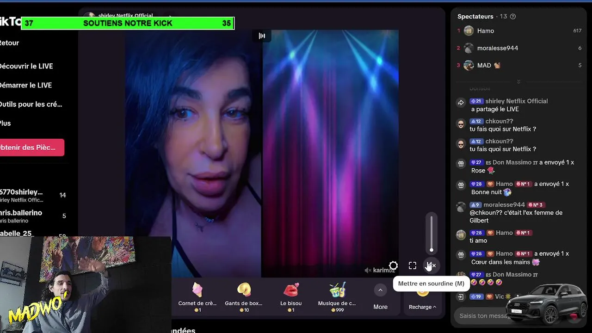Click the muted speaker icon beside karimdz
Screen dimensions: 592x333
[368, 270]
